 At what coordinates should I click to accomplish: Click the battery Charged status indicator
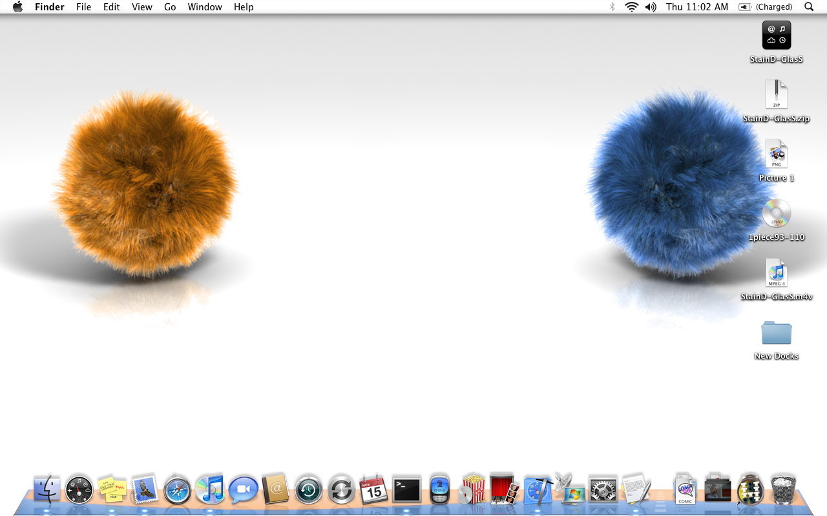(x=765, y=7)
